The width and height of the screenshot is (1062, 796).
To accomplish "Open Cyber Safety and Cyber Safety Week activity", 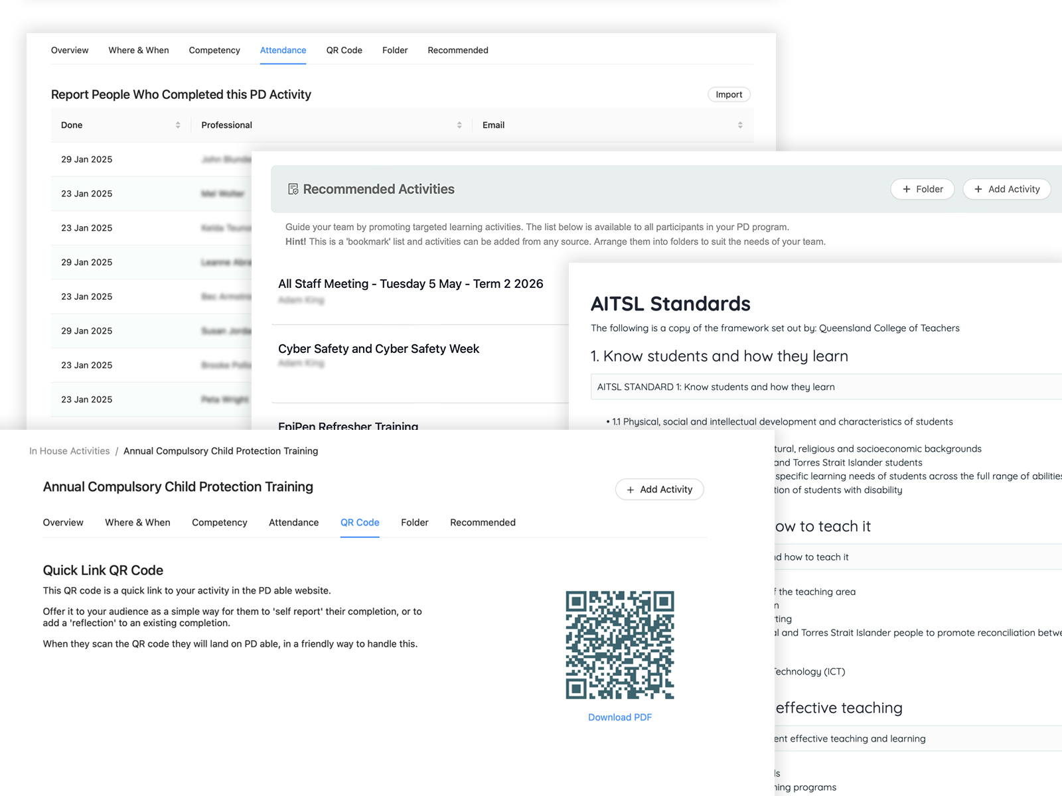I will pos(378,349).
